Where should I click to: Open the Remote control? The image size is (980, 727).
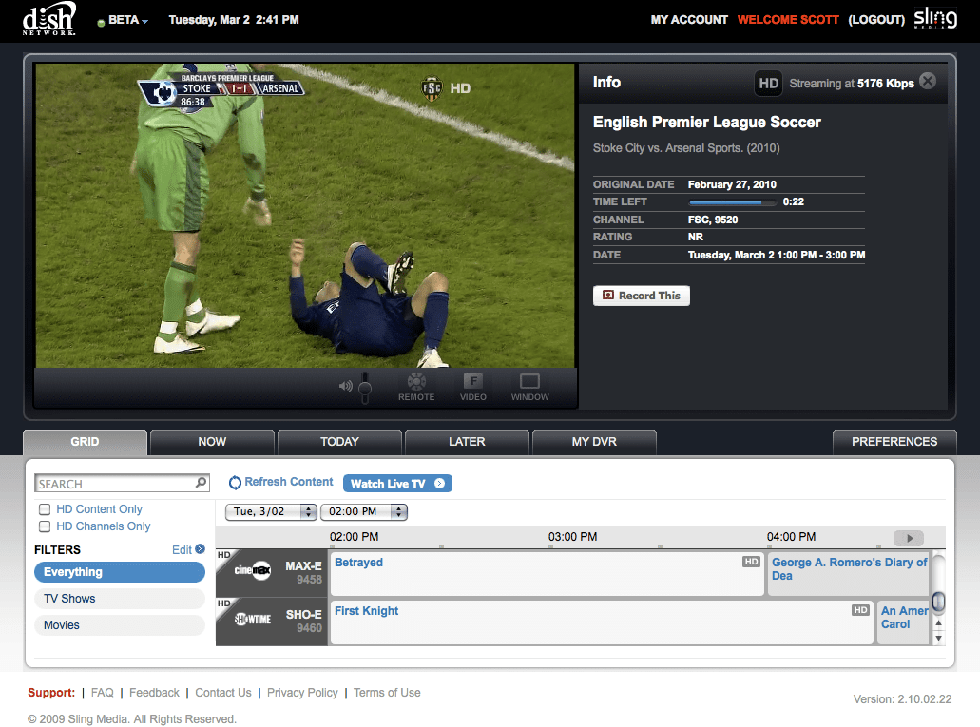click(x=416, y=387)
